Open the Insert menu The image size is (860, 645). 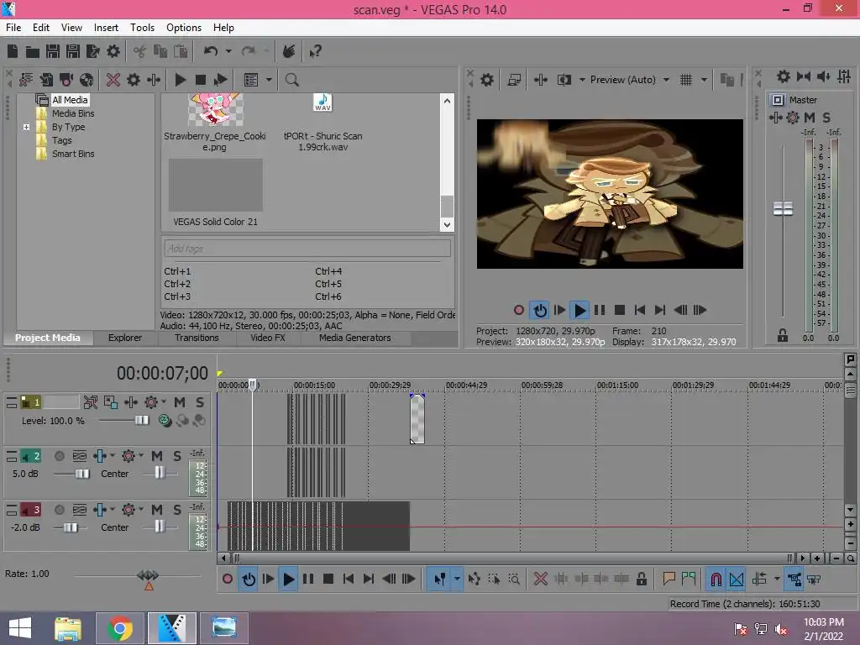coord(106,28)
